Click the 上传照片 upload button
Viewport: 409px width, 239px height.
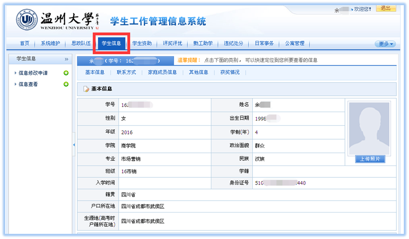pyautogui.click(x=370, y=159)
